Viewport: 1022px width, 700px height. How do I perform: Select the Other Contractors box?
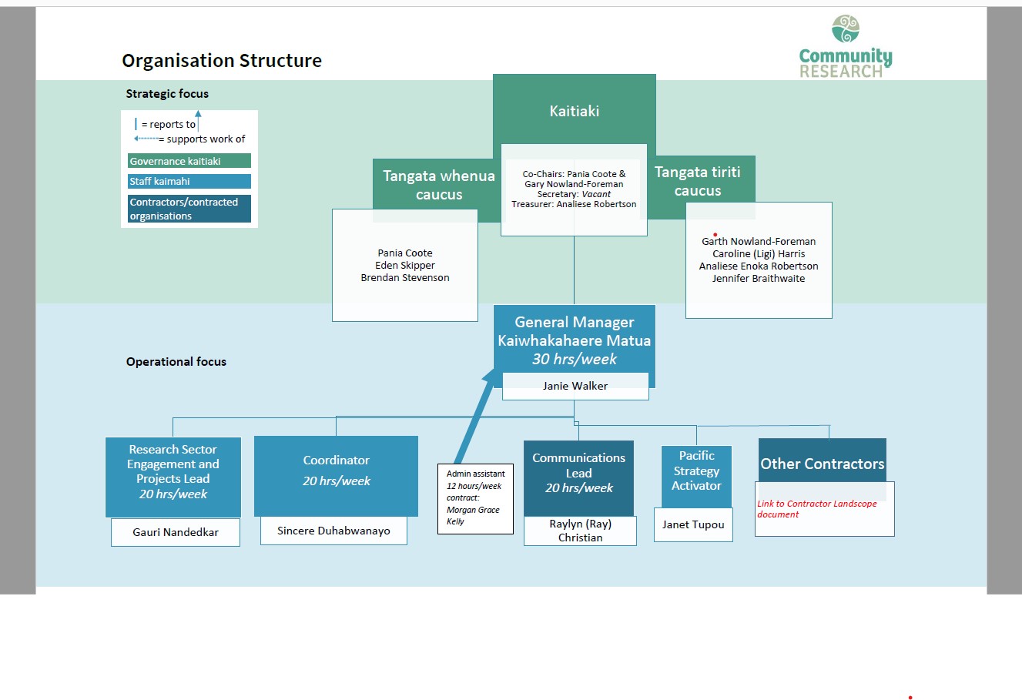[822, 464]
